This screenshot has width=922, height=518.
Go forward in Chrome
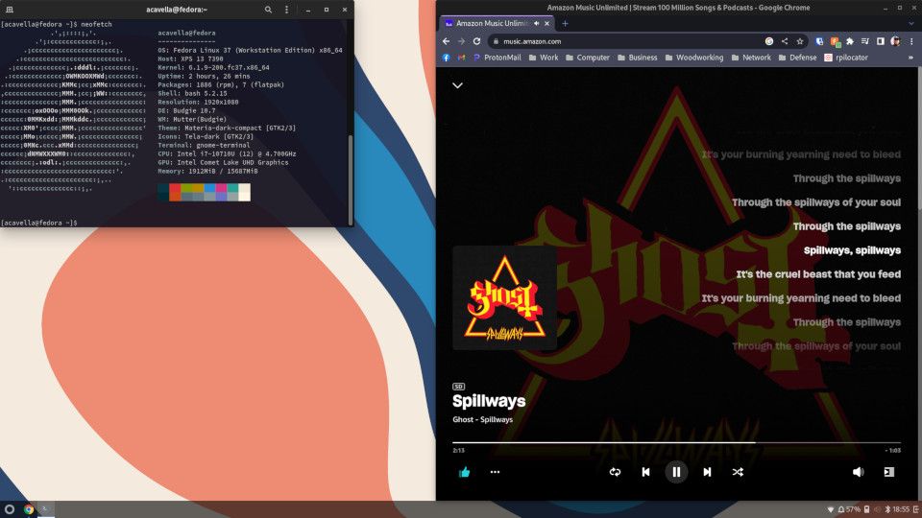click(x=462, y=41)
